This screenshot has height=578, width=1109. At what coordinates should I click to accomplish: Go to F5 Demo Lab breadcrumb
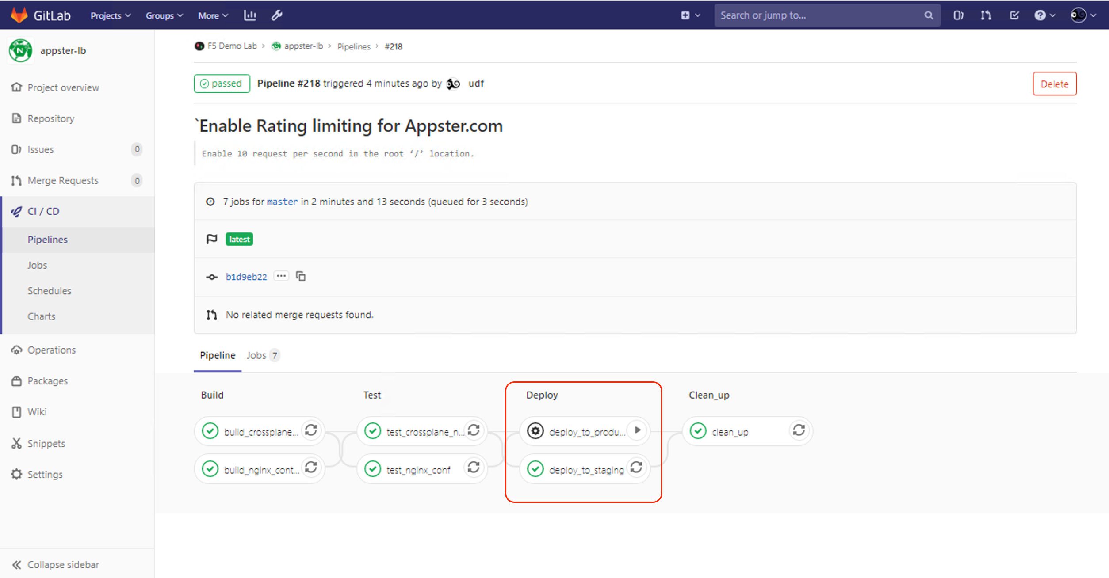[232, 46]
